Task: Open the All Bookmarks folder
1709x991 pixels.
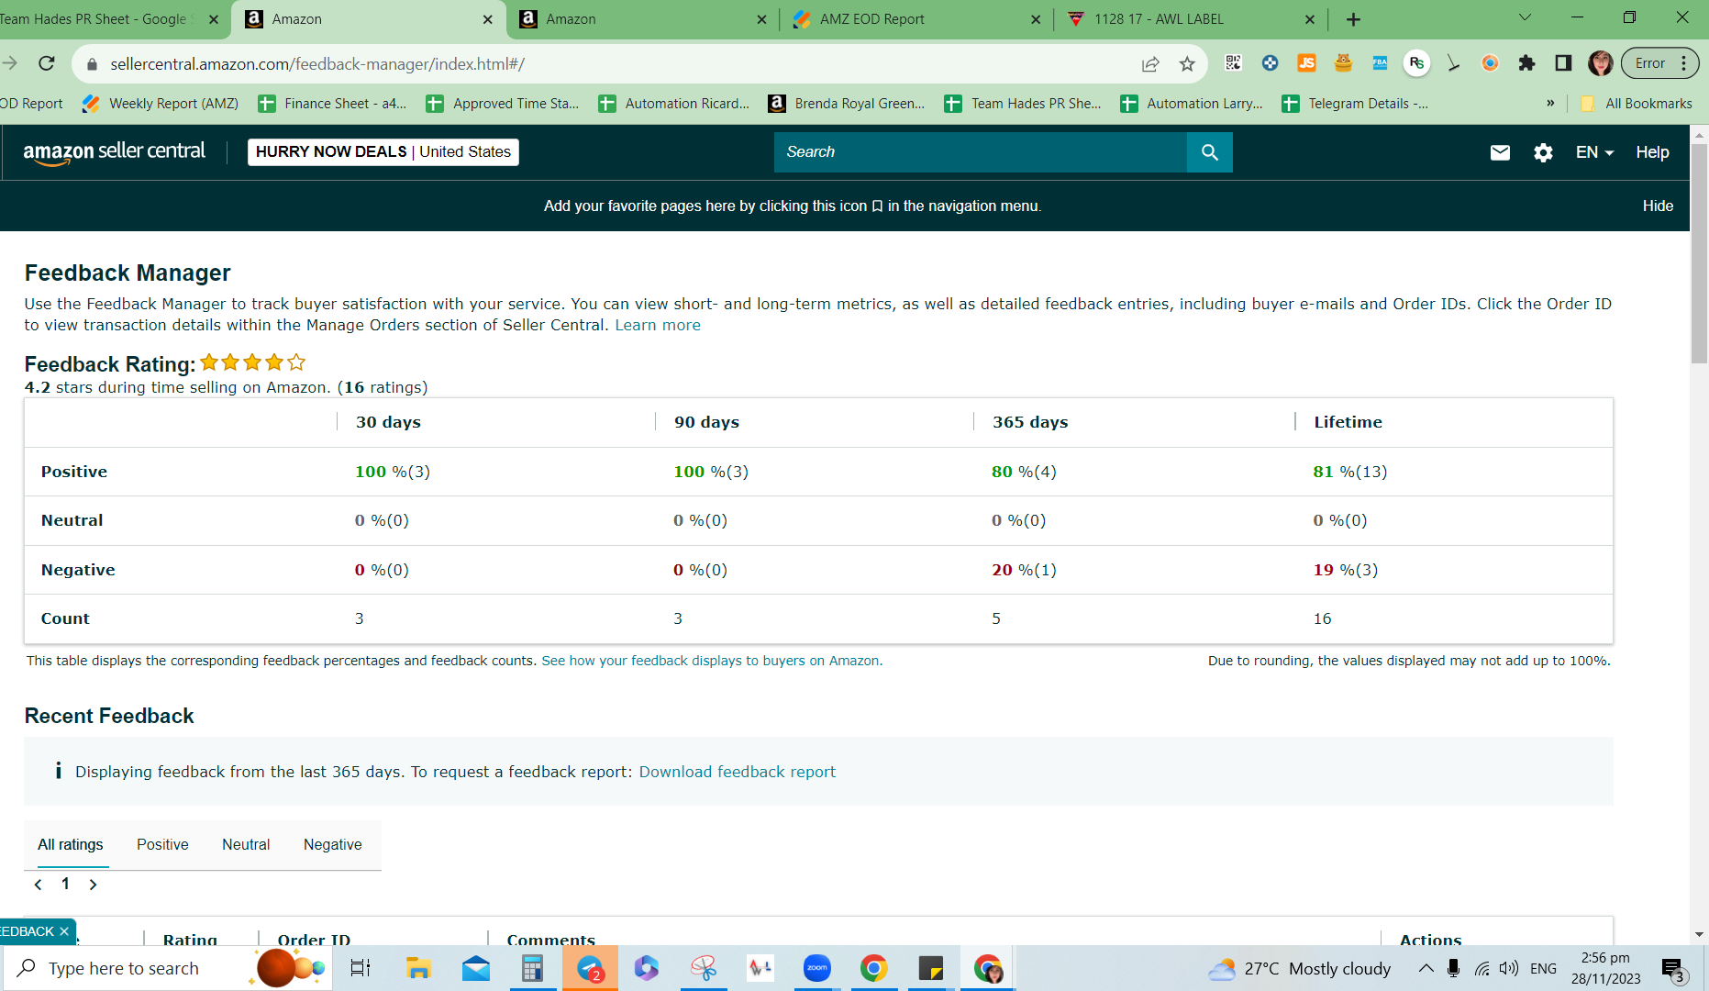Action: [1637, 104]
